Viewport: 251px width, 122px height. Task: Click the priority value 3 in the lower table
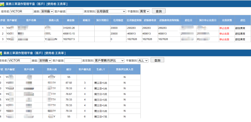point(85,83)
